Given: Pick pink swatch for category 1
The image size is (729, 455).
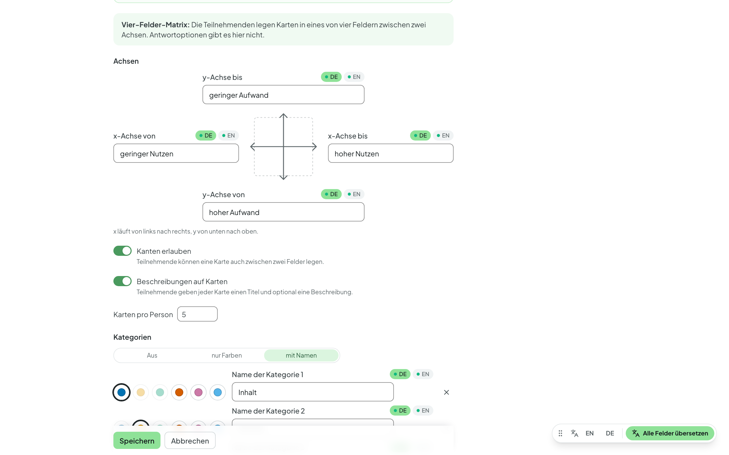Looking at the screenshot, I should pyautogui.click(x=198, y=392).
